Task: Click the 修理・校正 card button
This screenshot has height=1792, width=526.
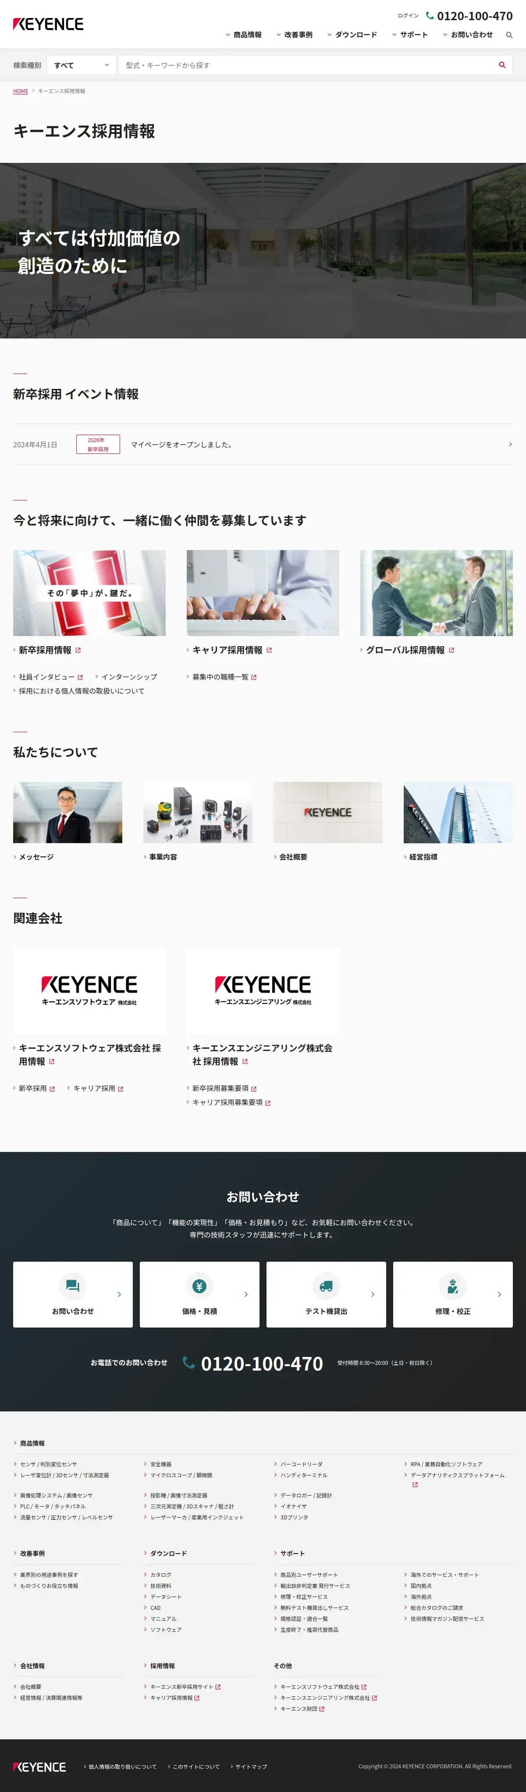Action: point(453,1295)
